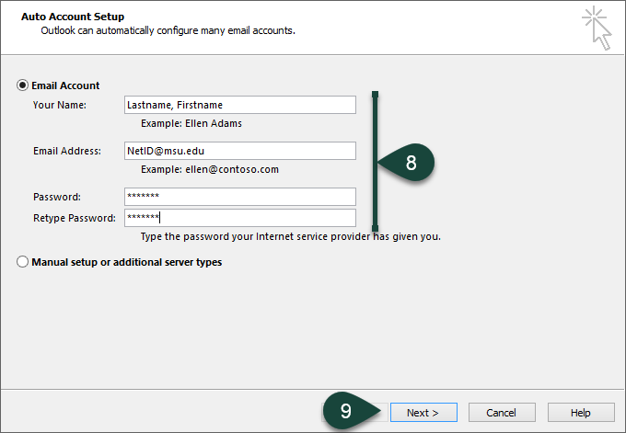Click the 'Retype Password:' label
Image resolution: width=626 pixels, height=433 pixels.
(74, 218)
